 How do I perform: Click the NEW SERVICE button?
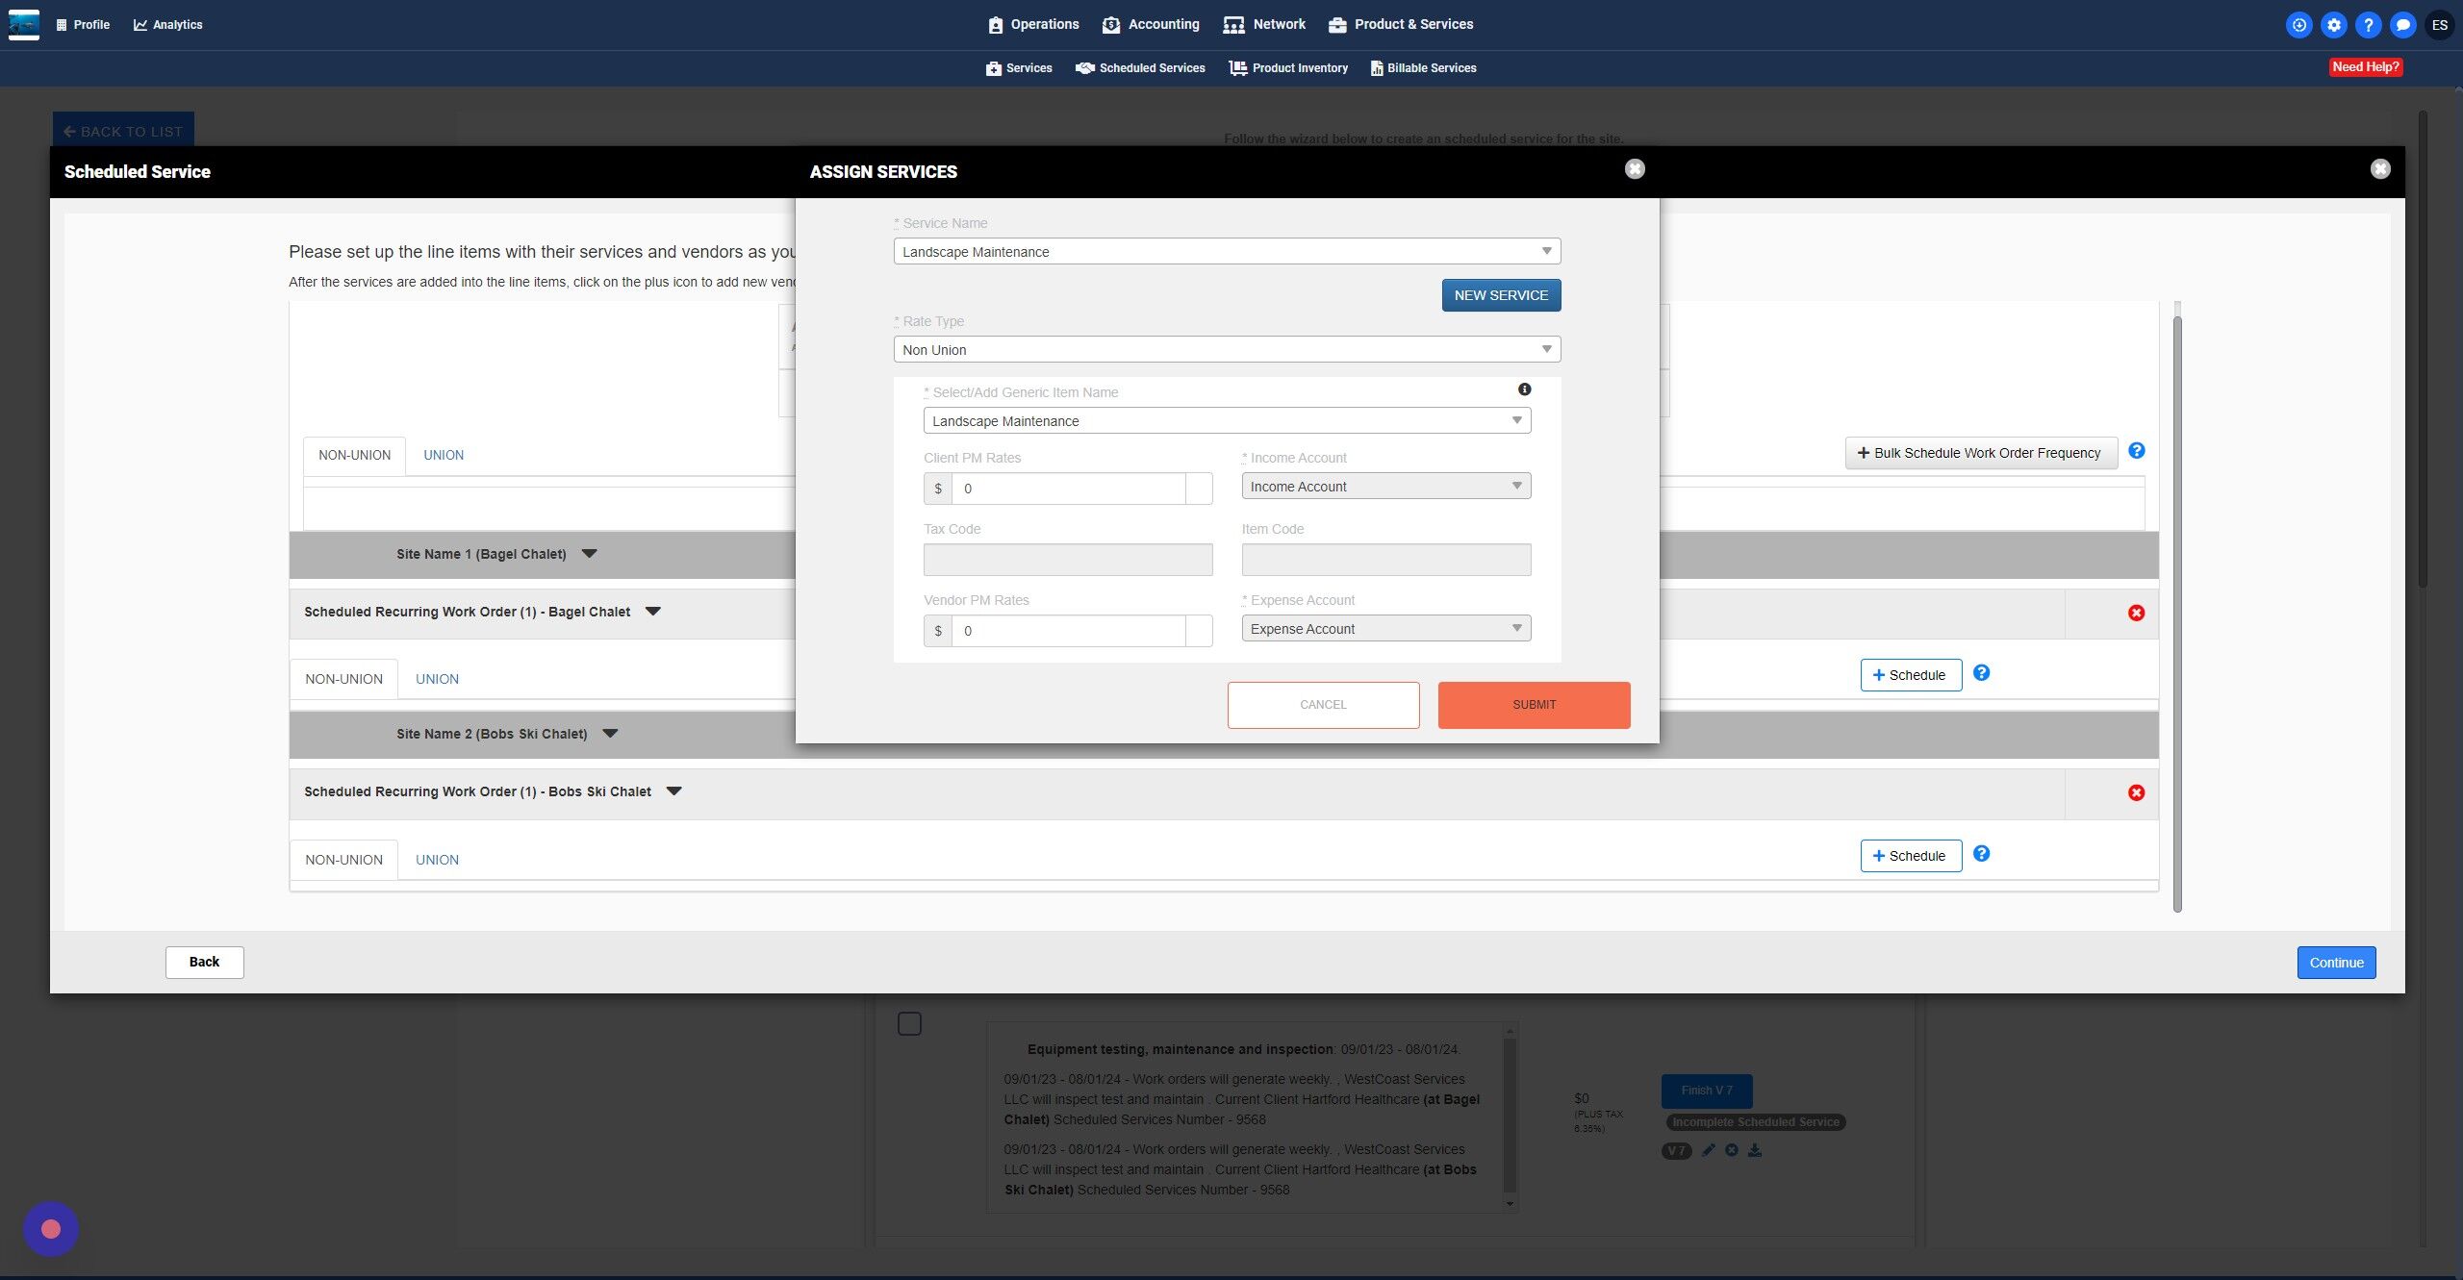point(1501,295)
